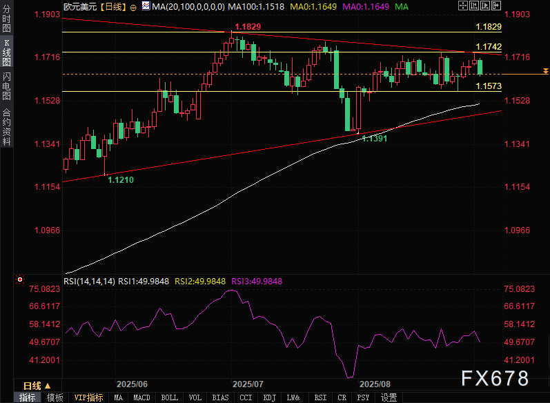
Task: Enable the BOLL indicator
Action: (x=169, y=397)
